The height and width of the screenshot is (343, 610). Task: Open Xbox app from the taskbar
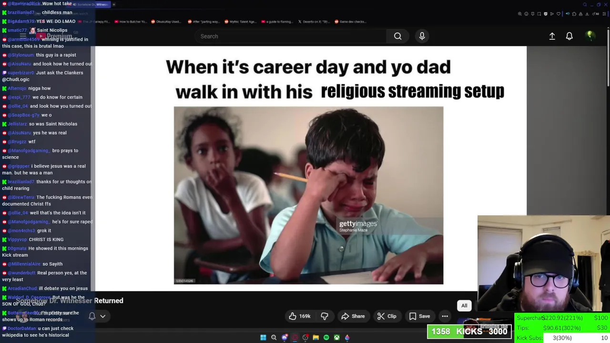(336, 337)
